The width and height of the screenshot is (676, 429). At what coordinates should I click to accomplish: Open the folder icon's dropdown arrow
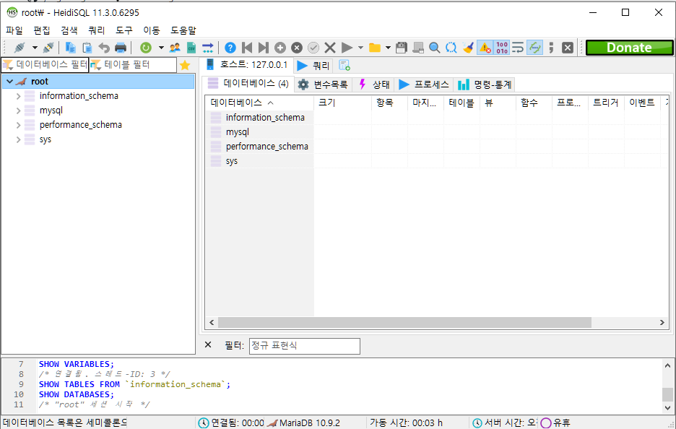(388, 48)
